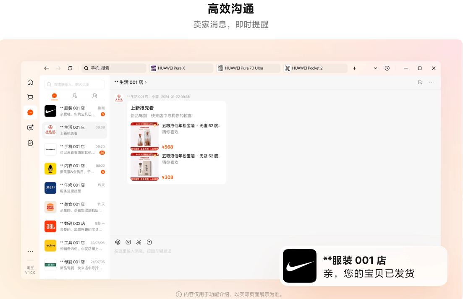The width and height of the screenshot is (463, 299).
Task: Click the add contact icon in chat header
Action: [420, 82]
